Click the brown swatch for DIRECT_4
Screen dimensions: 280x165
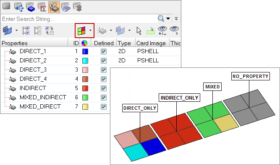pos(85,79)
